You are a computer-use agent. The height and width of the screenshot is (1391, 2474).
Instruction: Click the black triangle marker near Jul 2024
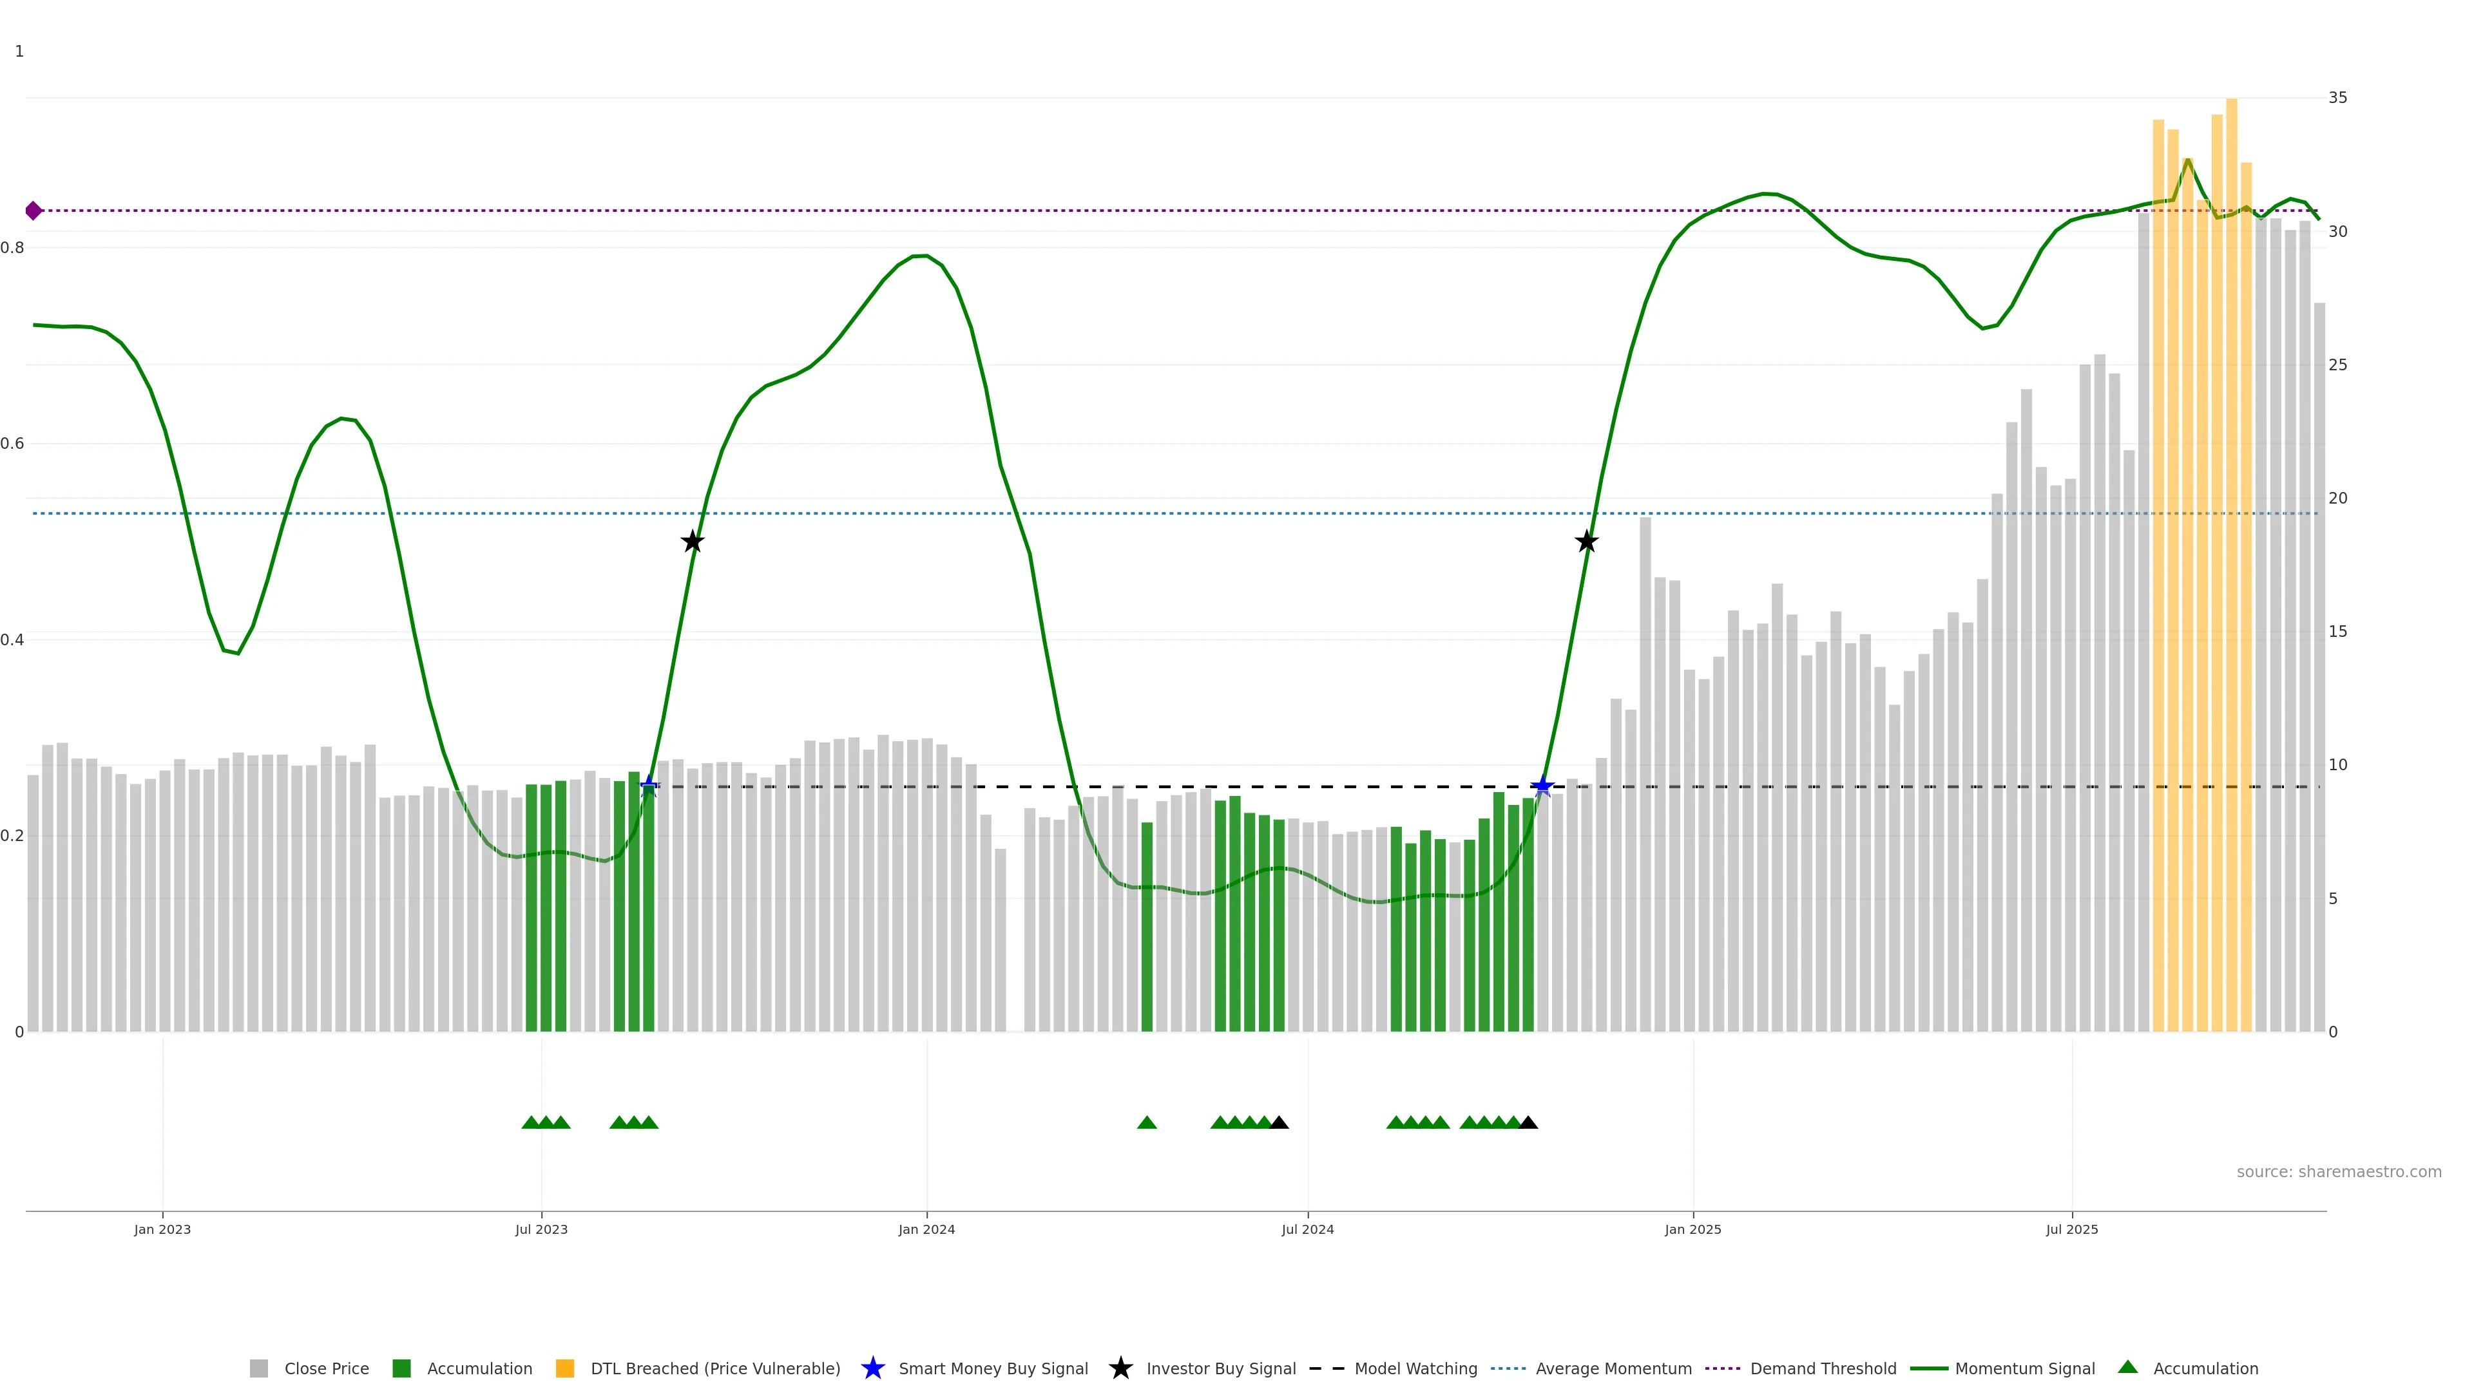pos(1280,1122)
